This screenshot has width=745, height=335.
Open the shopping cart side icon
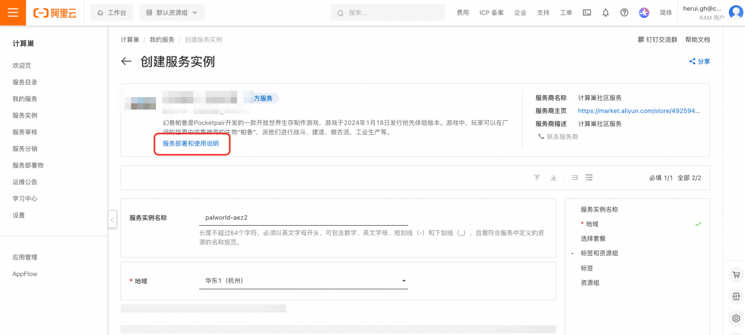(736, 275)
